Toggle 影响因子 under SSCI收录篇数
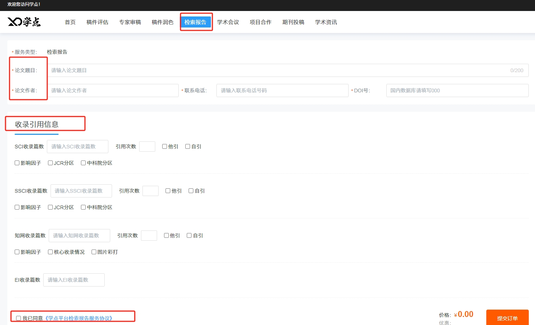This screenshot has width=535, height=325. point(17,207)
